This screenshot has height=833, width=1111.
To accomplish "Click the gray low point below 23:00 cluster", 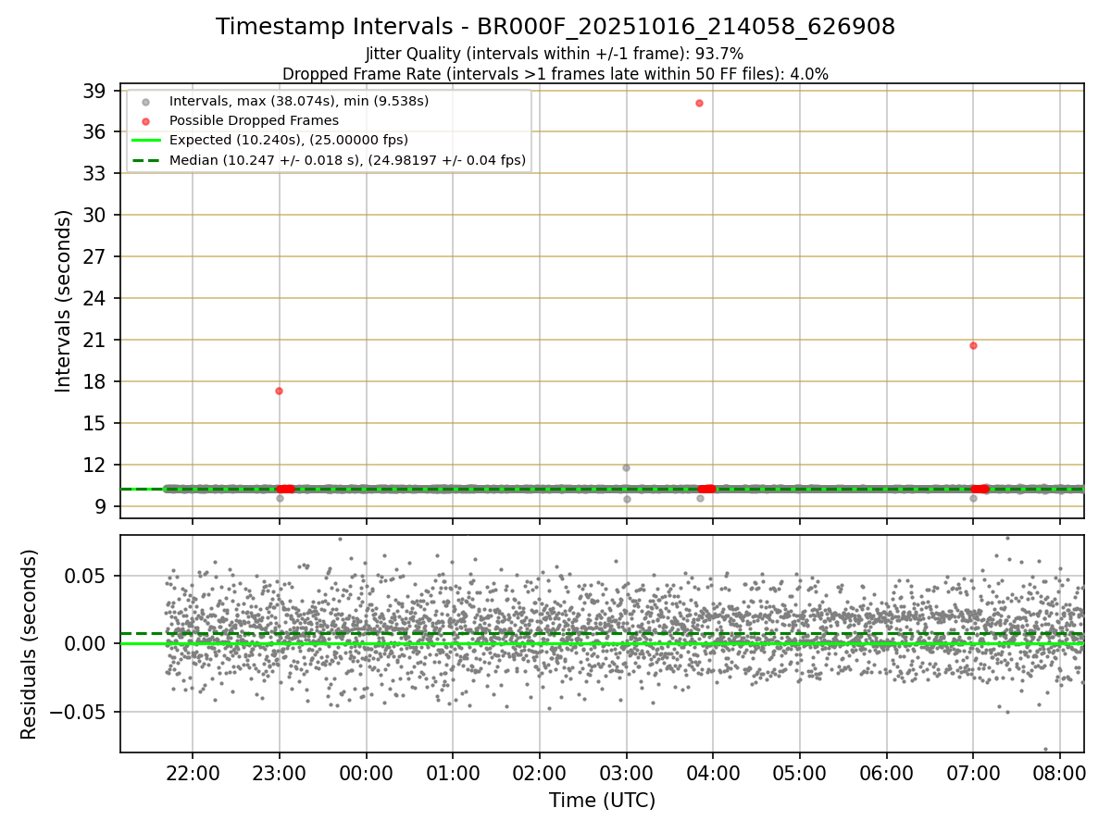I will [280, 498].
